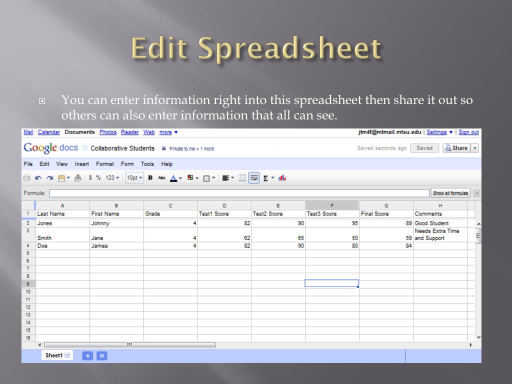Screen dimensions: 512x384
Task: Click the horizontal scroll right arrow
Action: [x=470, y=345]
